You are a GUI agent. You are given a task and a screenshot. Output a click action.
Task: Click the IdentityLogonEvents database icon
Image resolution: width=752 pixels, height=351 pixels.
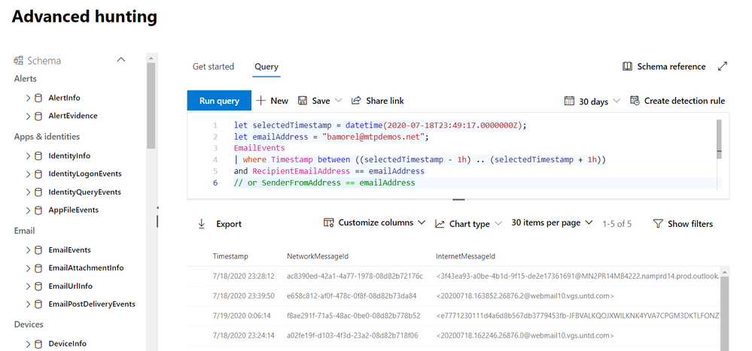click(x=38, y=174)
